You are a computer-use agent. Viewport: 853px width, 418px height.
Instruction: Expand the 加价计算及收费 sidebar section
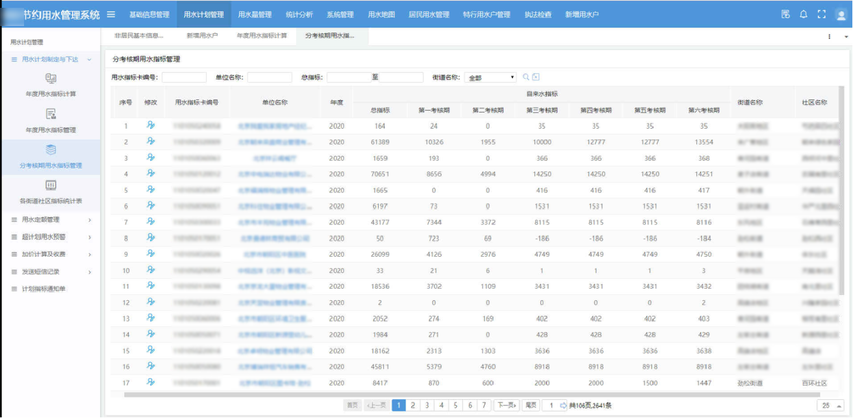pos(51,254)
